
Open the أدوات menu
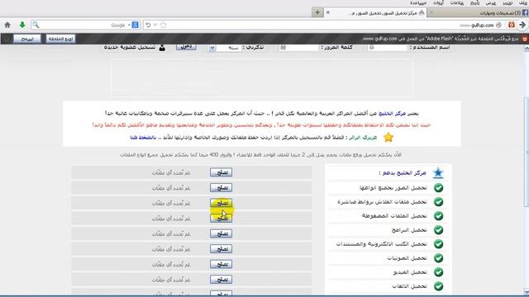pyautogui.click(x=438, y=2)
